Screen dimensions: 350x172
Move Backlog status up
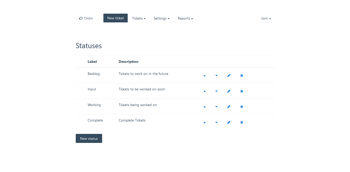(204, 76)
